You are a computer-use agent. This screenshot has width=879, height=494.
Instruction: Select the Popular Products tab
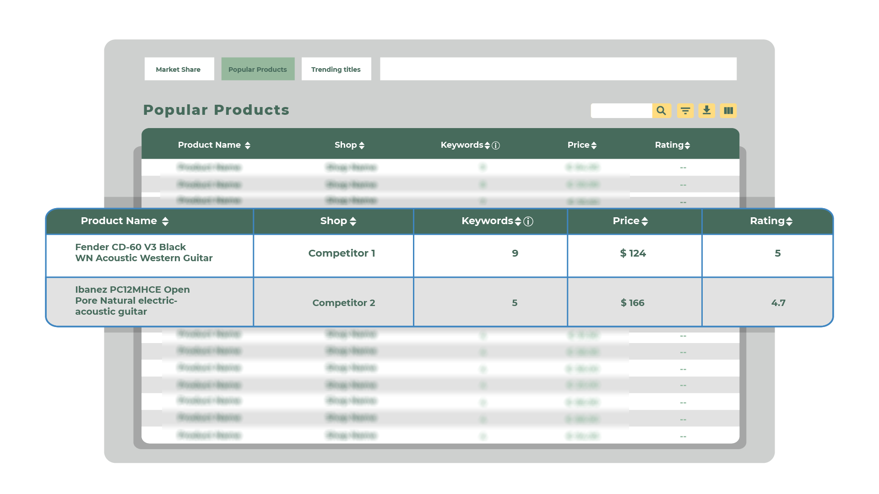pyautogui.click(x=258, y=69)
